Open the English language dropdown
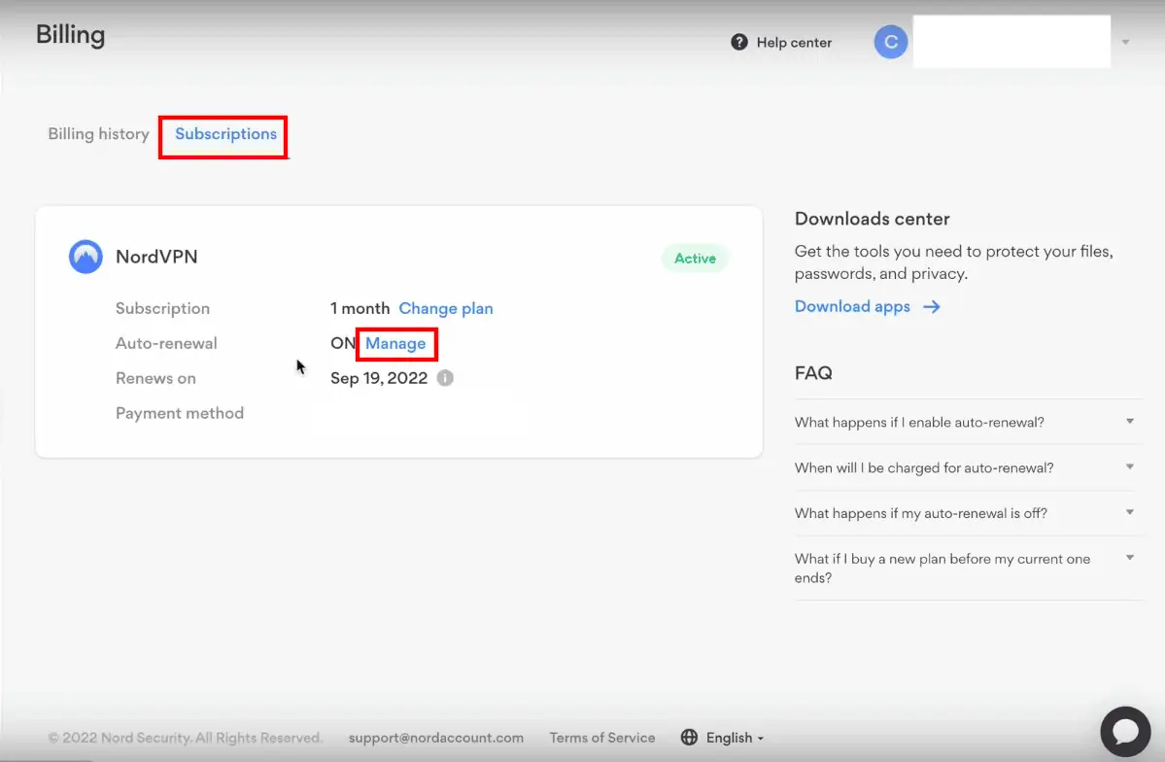Image resolution: width=1165 pixels, height=762 pixels. [735, 738]
